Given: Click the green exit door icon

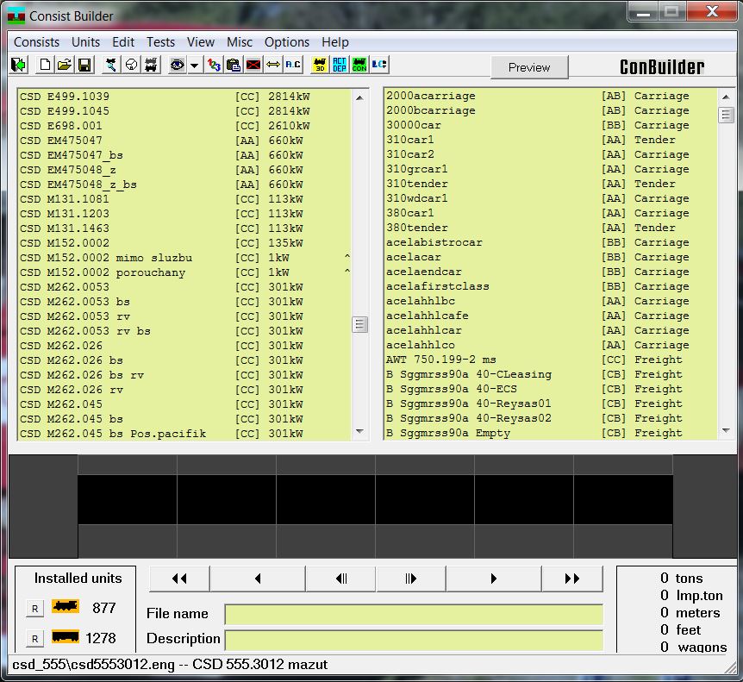Looking at the screenshot, I should tap(19, 65).
